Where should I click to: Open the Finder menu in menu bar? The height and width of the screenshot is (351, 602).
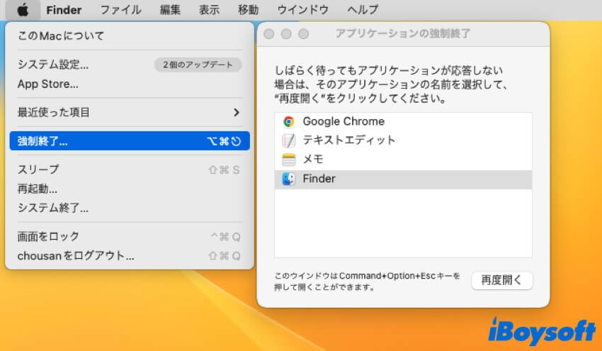click(x=64, y=10)
